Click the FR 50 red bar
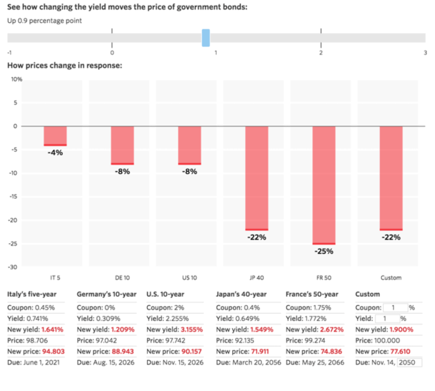This screenshot has width=435, height=391. pyautogui.click(x=324, y=185)
